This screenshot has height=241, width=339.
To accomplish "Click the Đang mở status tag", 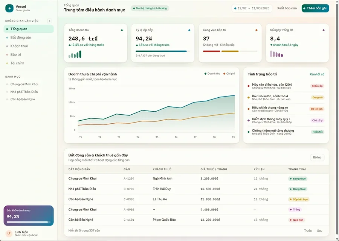I will click(x=318, y=97).
